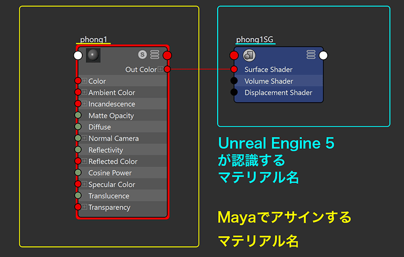Click the Diffuse attribute label
Viewport: 404px width, 257px height.
(x=99, y=127)
